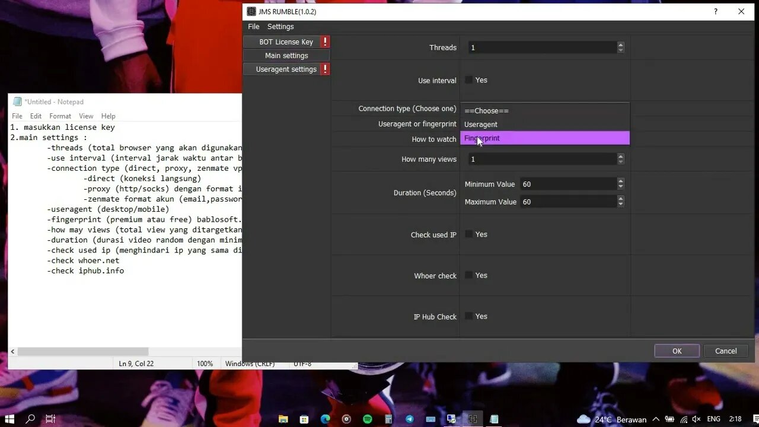Click the "-check iphub.info" line in Notepad

click(85, 270)
